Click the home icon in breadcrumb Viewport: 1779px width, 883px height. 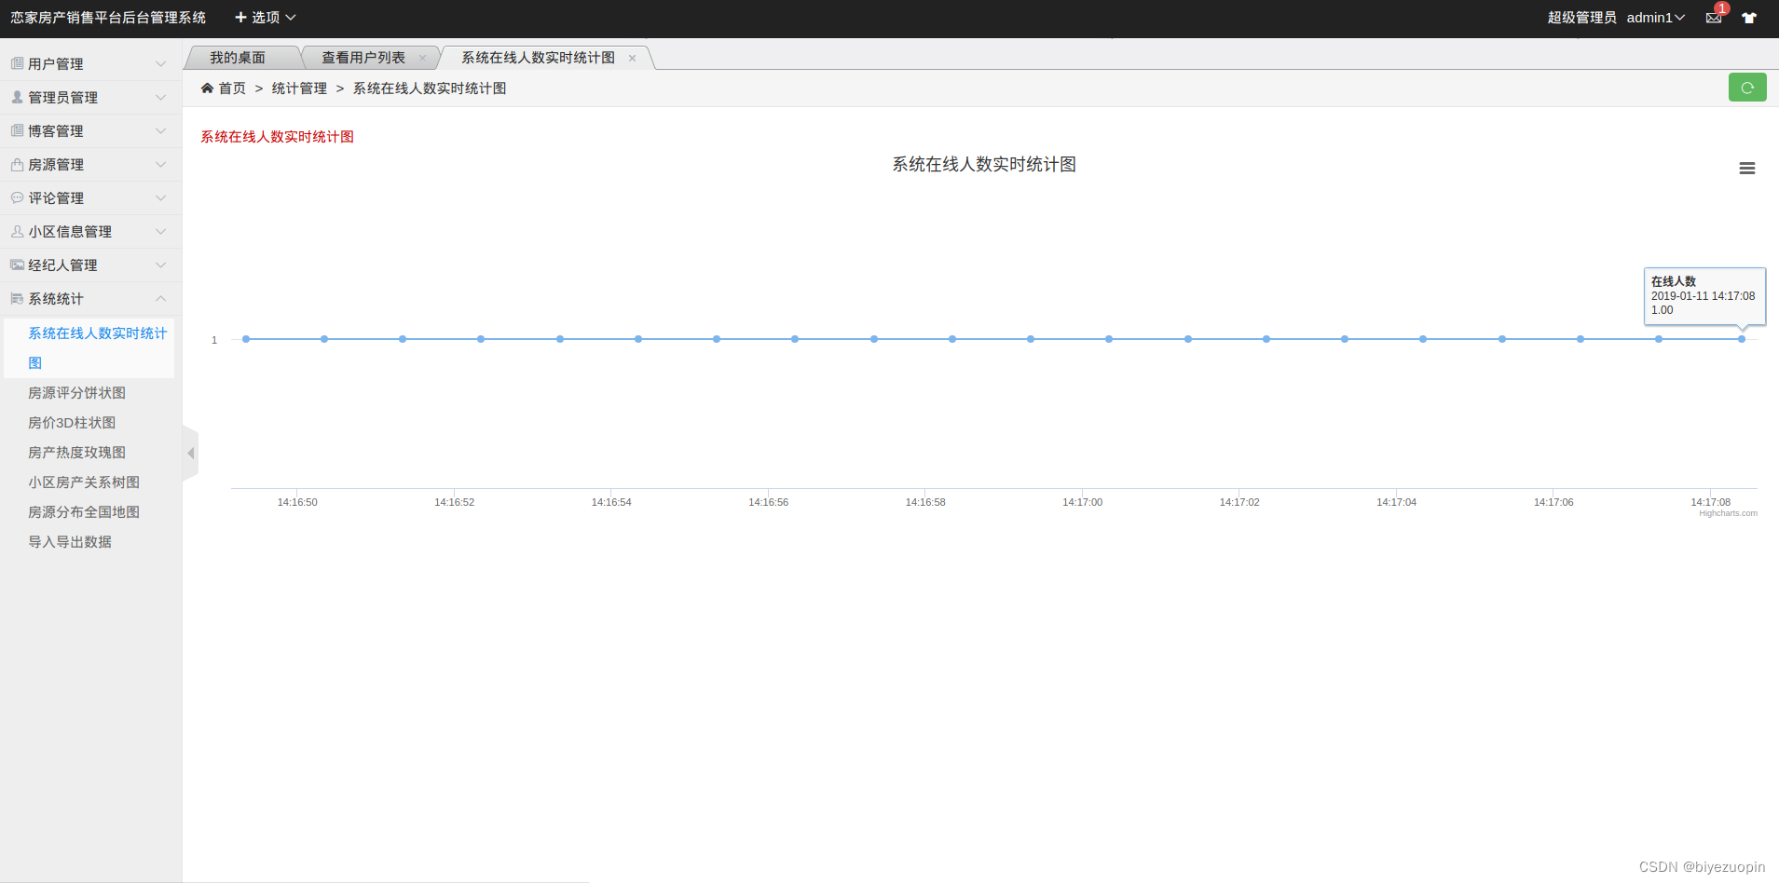pyautogui.click(x=207, y=88)
